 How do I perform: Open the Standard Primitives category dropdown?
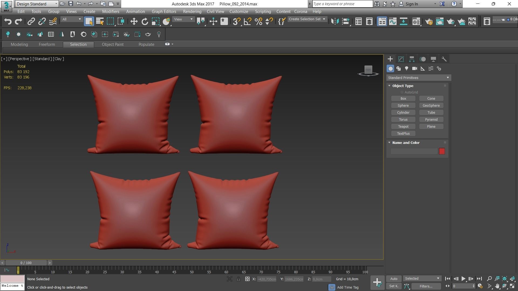[418, 78]
